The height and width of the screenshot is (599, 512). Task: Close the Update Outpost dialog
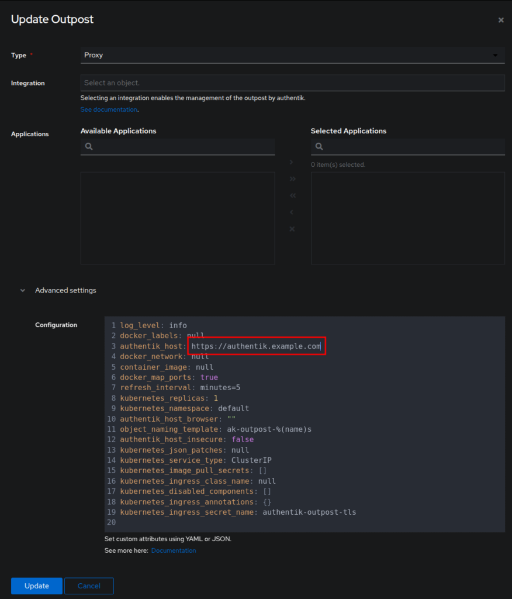pyautogui.click(x=500, y=20)
